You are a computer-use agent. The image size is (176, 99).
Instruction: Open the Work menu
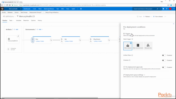(40, 9)
